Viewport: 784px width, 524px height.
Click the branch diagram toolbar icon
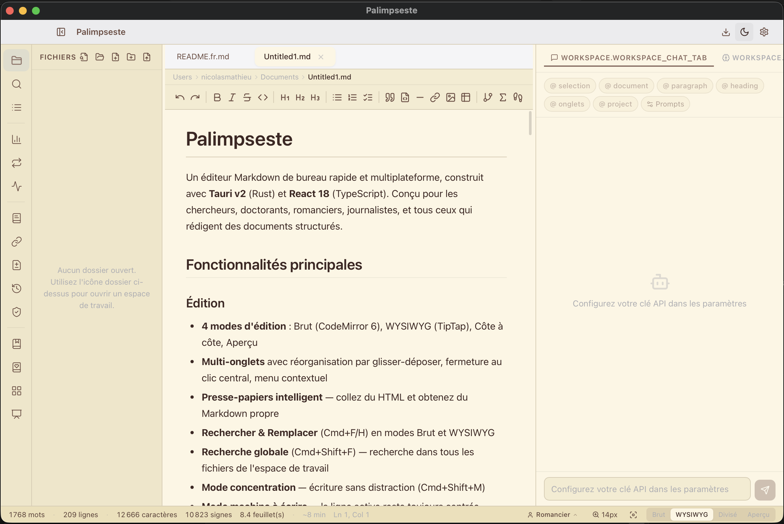488,97
